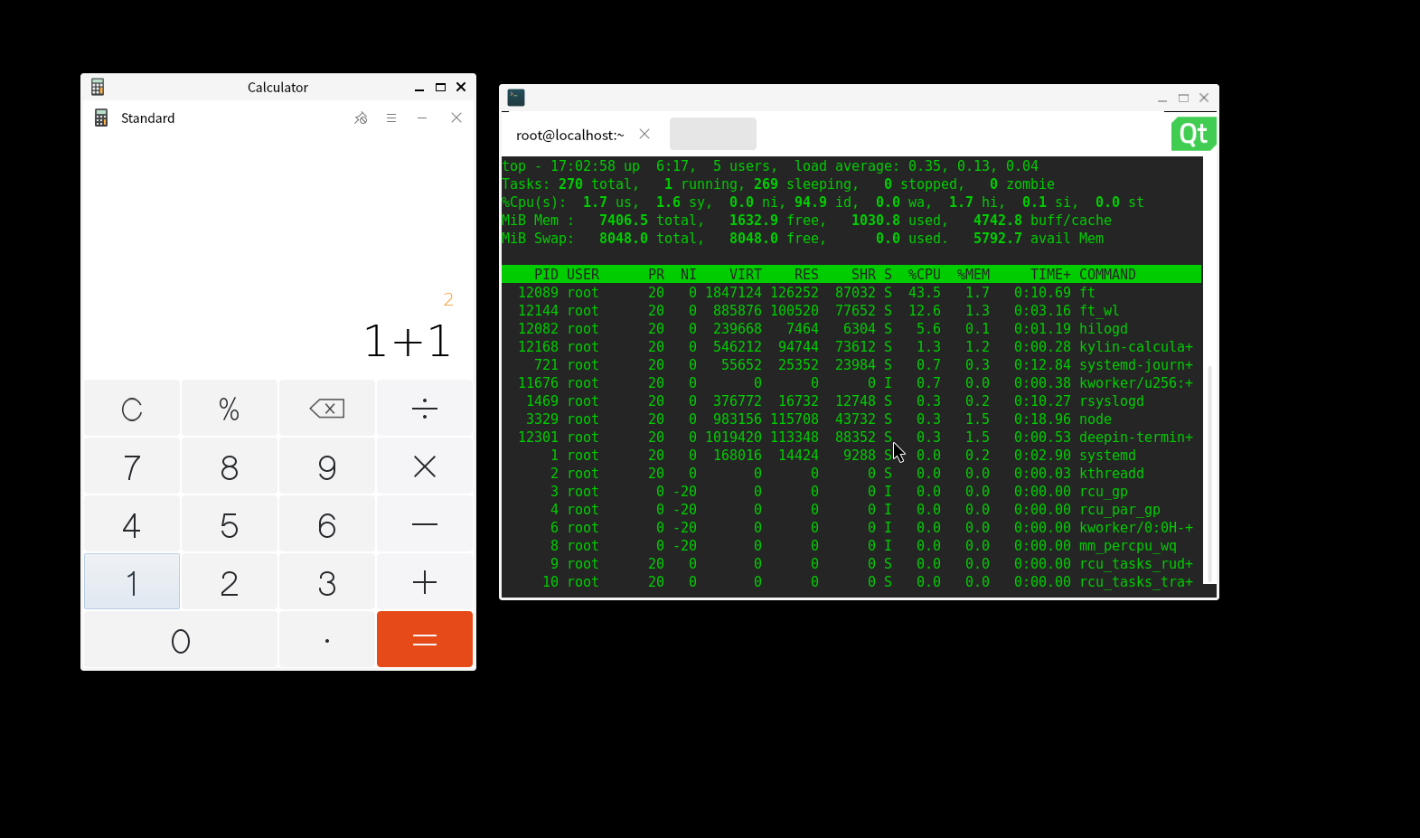
Task: Close the root@localhost:~ terminal tab
Action: pos(644,134)
